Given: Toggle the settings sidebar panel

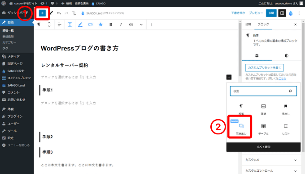Looking at the screenshot, I should pyautogui.click(x=282, y=13).
